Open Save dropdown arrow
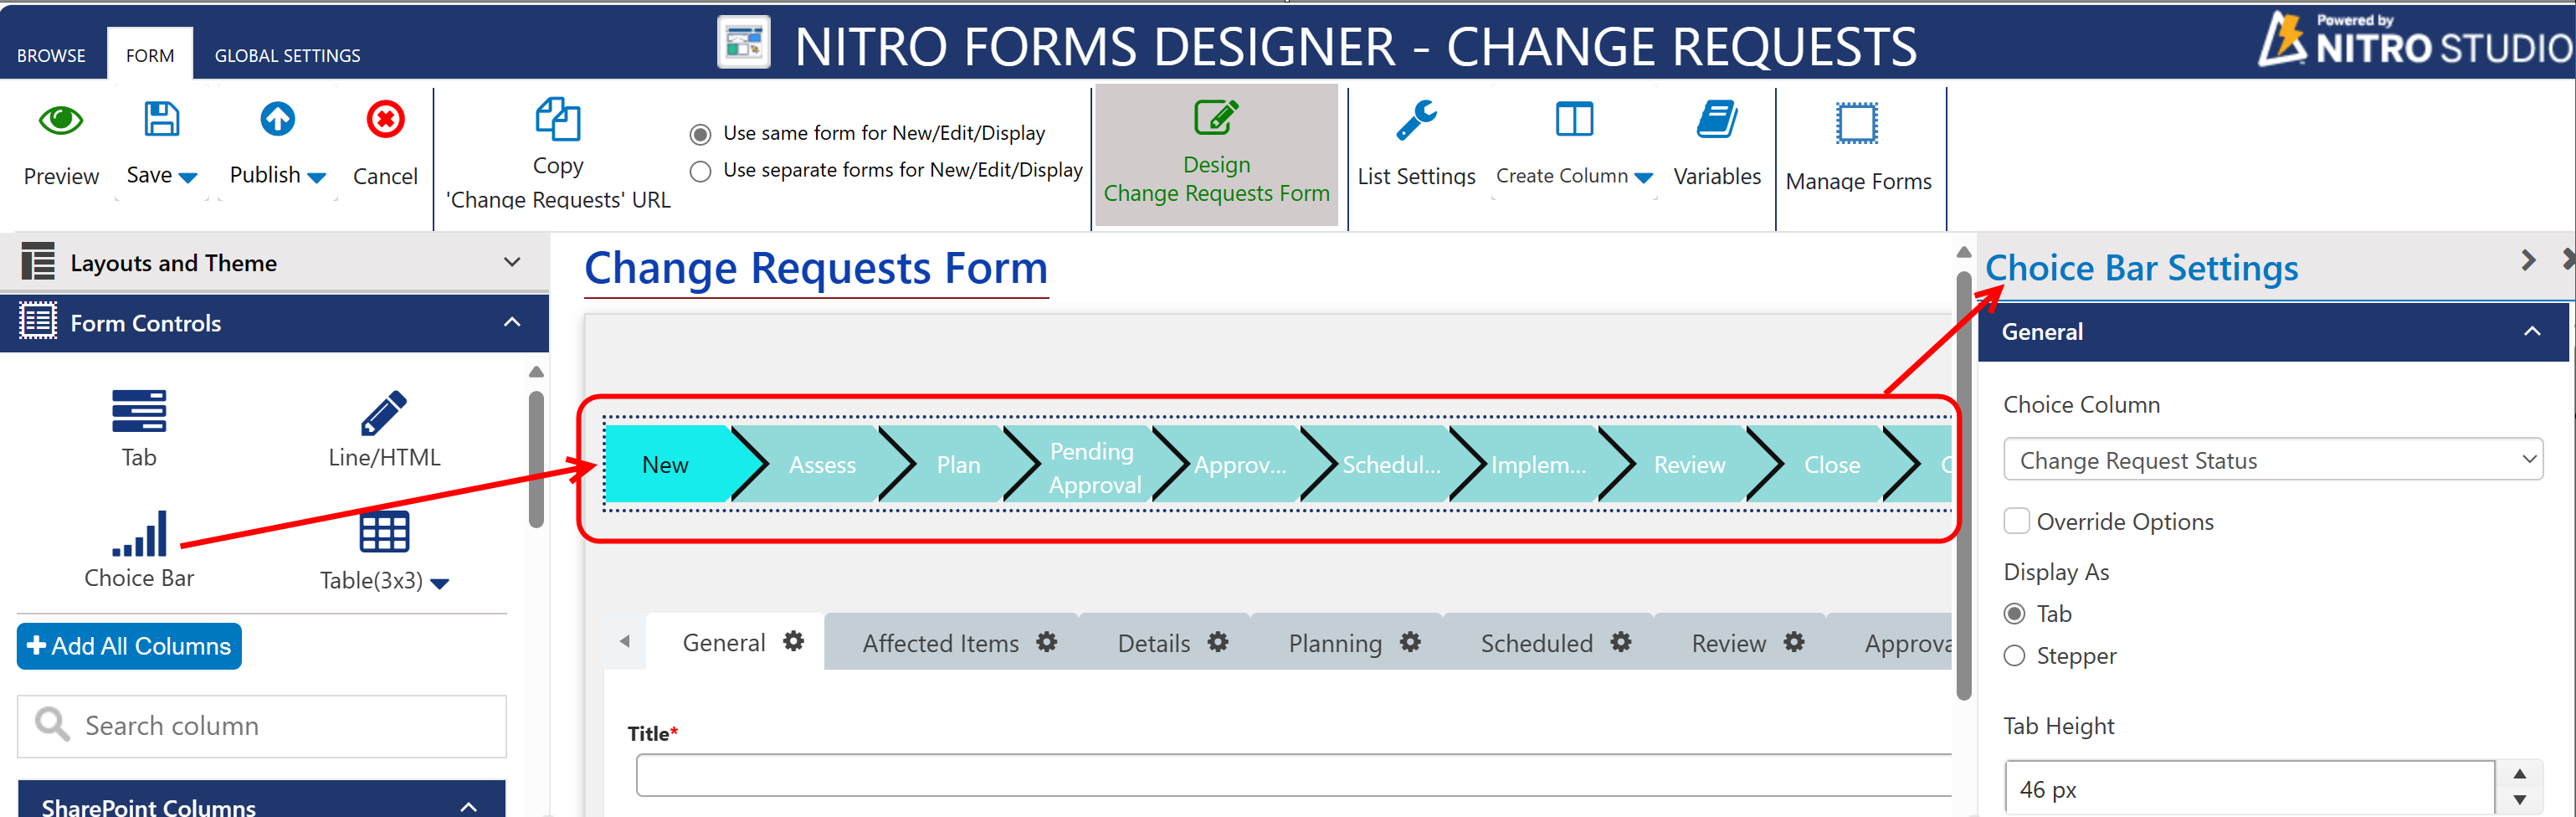Viewport: 2576px width, 817px height. (x=188, y=178)
